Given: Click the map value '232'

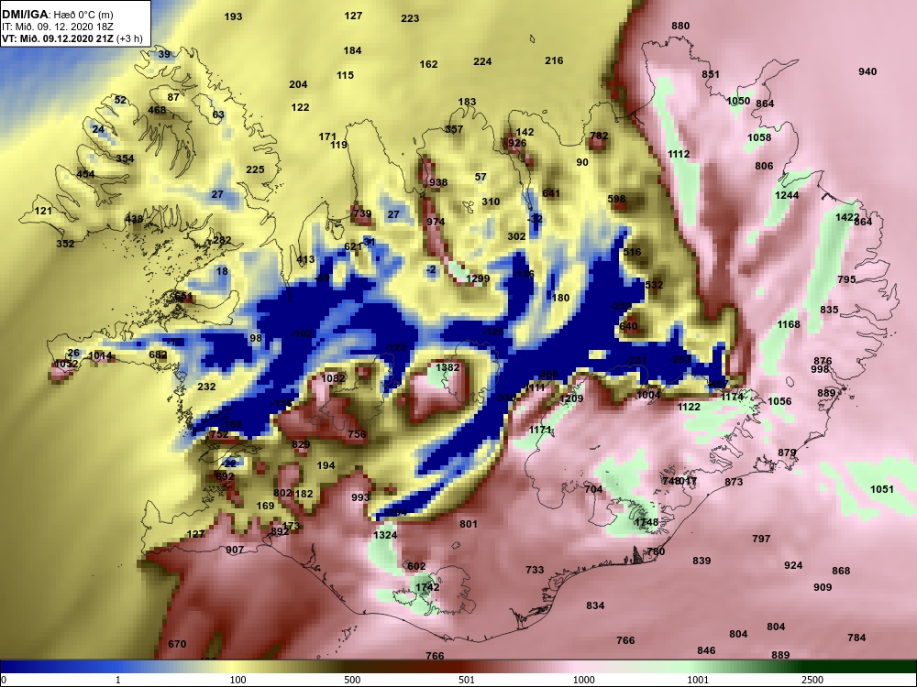Looking at the screenshot, I should pos(206,387).
